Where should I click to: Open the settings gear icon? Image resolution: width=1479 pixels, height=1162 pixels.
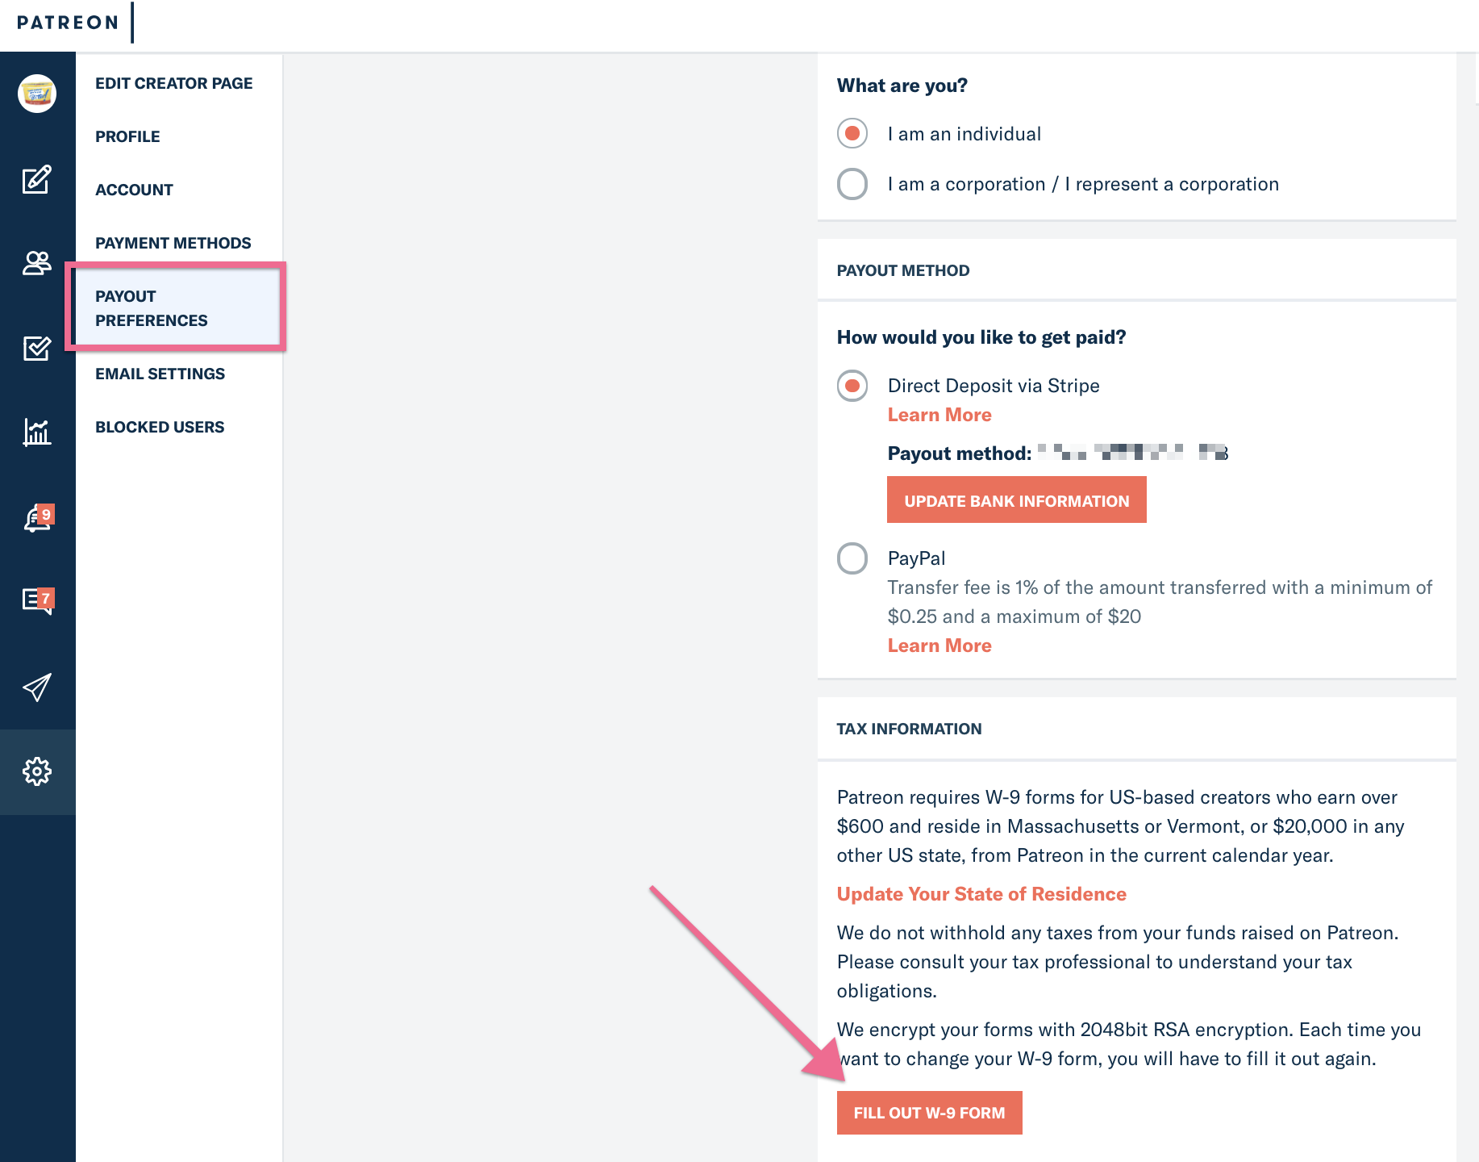click(x=37, y=772)
